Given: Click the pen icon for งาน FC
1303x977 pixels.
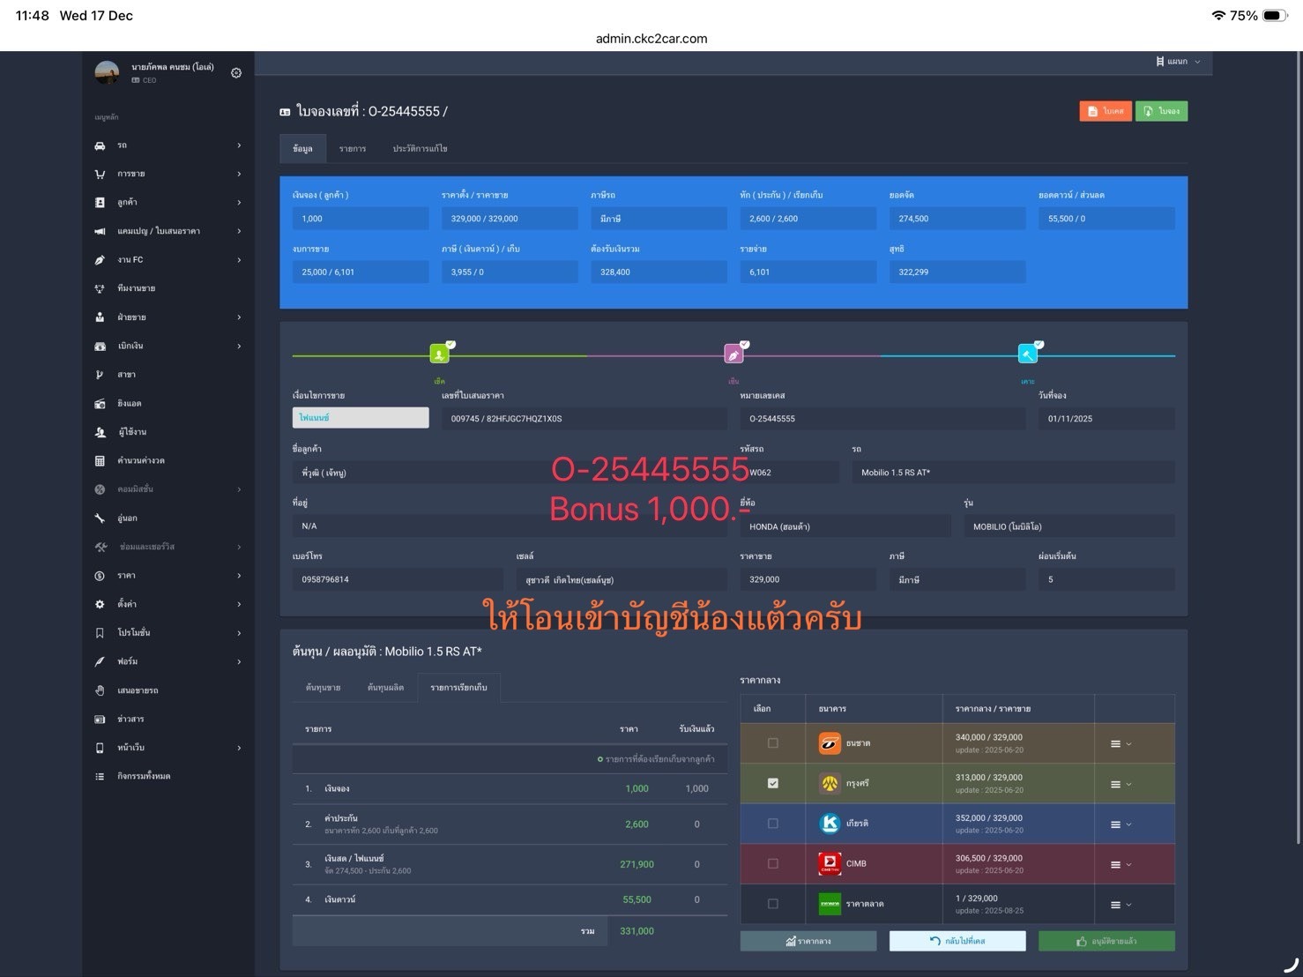Looking at the screenshot, I should (100, 260).
